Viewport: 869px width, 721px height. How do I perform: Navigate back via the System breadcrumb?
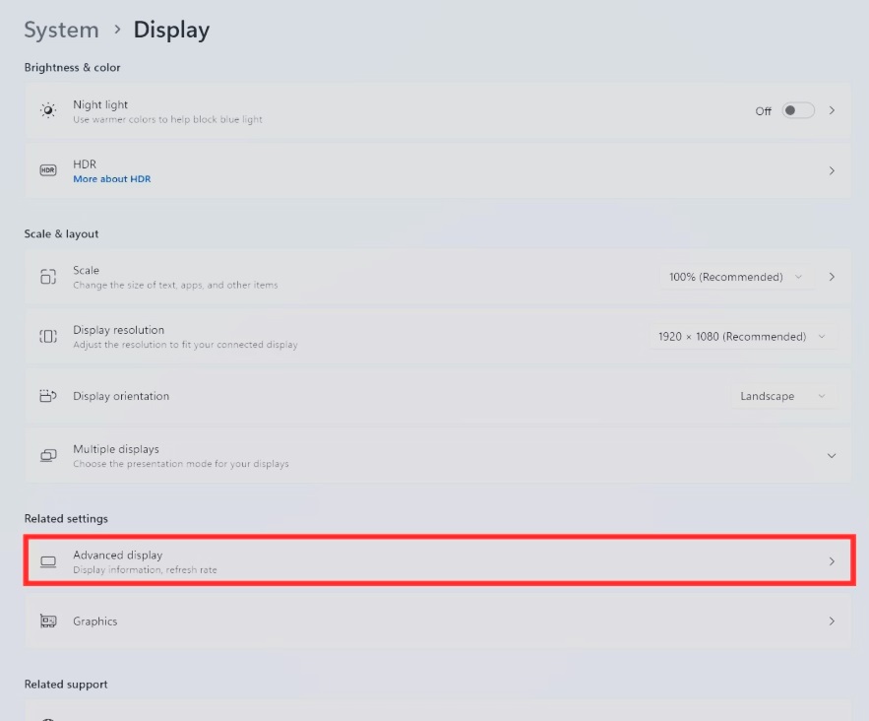61,30
